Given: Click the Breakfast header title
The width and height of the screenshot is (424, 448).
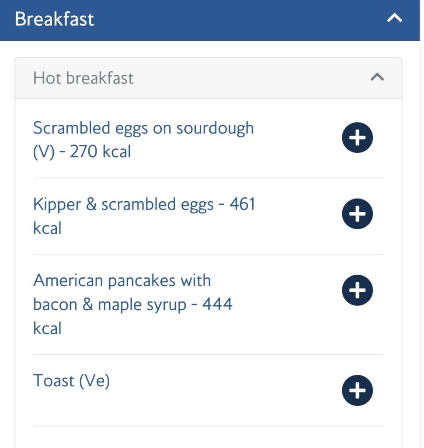Looking at the screenshot, I should [x=54, y=19].
